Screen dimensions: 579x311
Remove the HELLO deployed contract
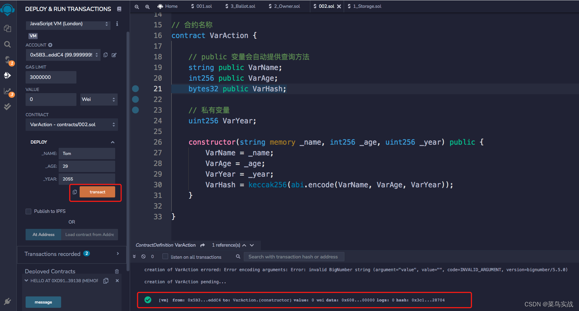click(x=117, y=281)
